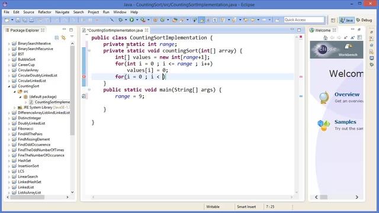Viewport: 379px width, 213px height.
Task: Open the Search menu
Action: (x=79, y=12)
